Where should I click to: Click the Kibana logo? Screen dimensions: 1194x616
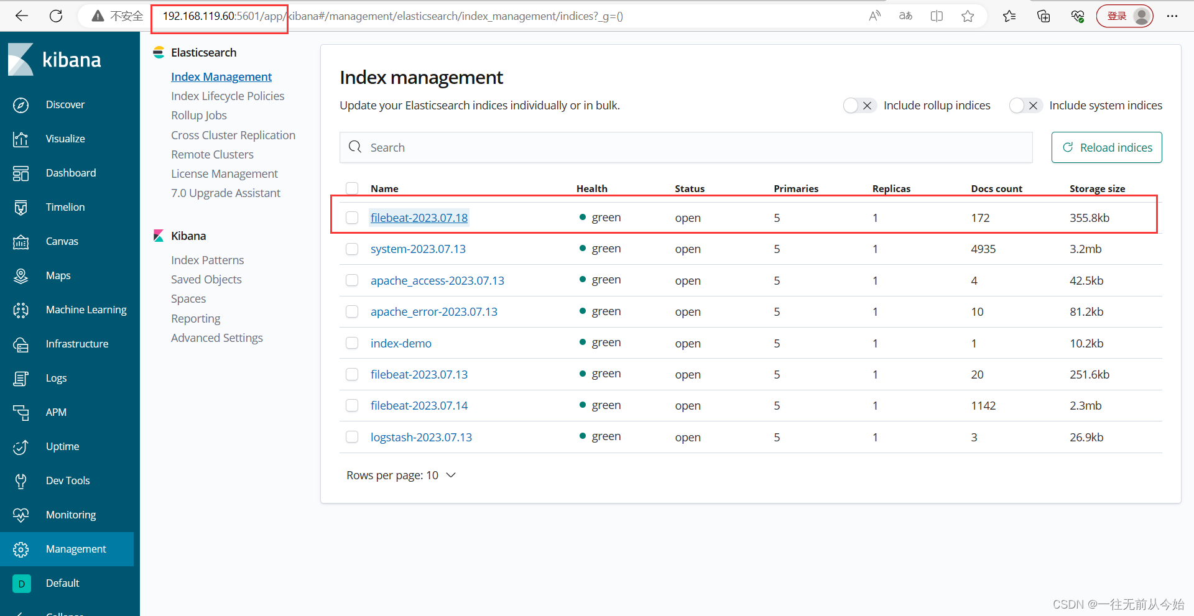55,60
